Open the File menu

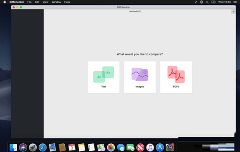(29, 2)
